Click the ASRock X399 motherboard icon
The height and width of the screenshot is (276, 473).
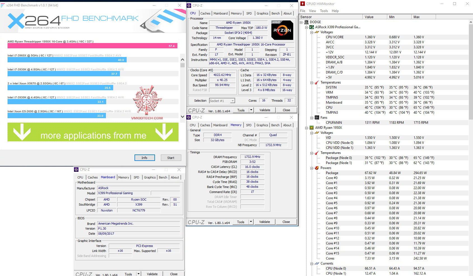(x=312, y=27)
